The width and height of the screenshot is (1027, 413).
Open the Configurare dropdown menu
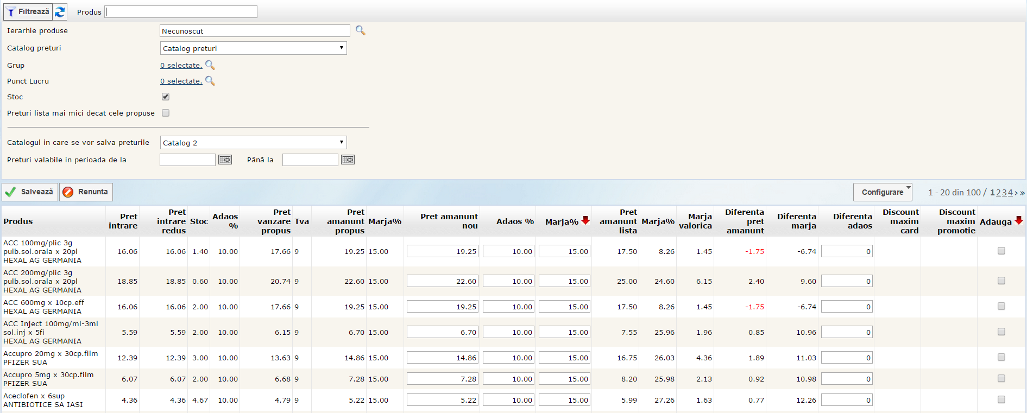883,192
